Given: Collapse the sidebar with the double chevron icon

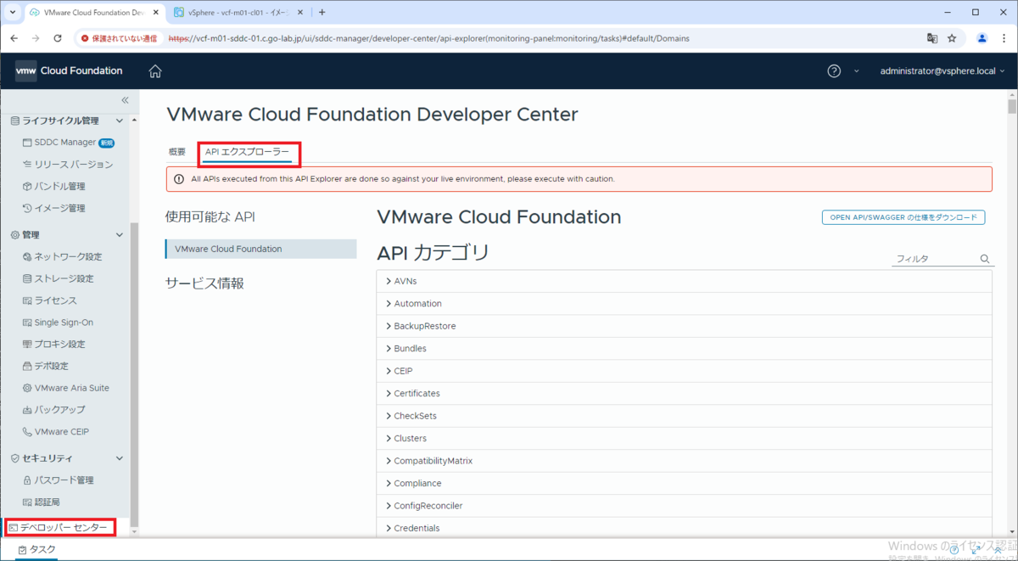Looking at the screenshot, I should [125, 100].
